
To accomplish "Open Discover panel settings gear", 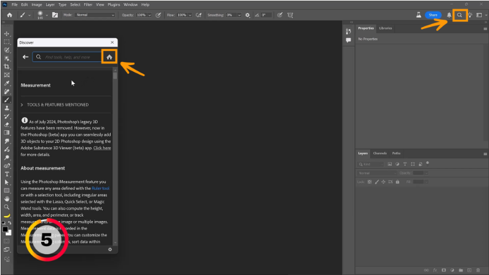I will [110, 249].
